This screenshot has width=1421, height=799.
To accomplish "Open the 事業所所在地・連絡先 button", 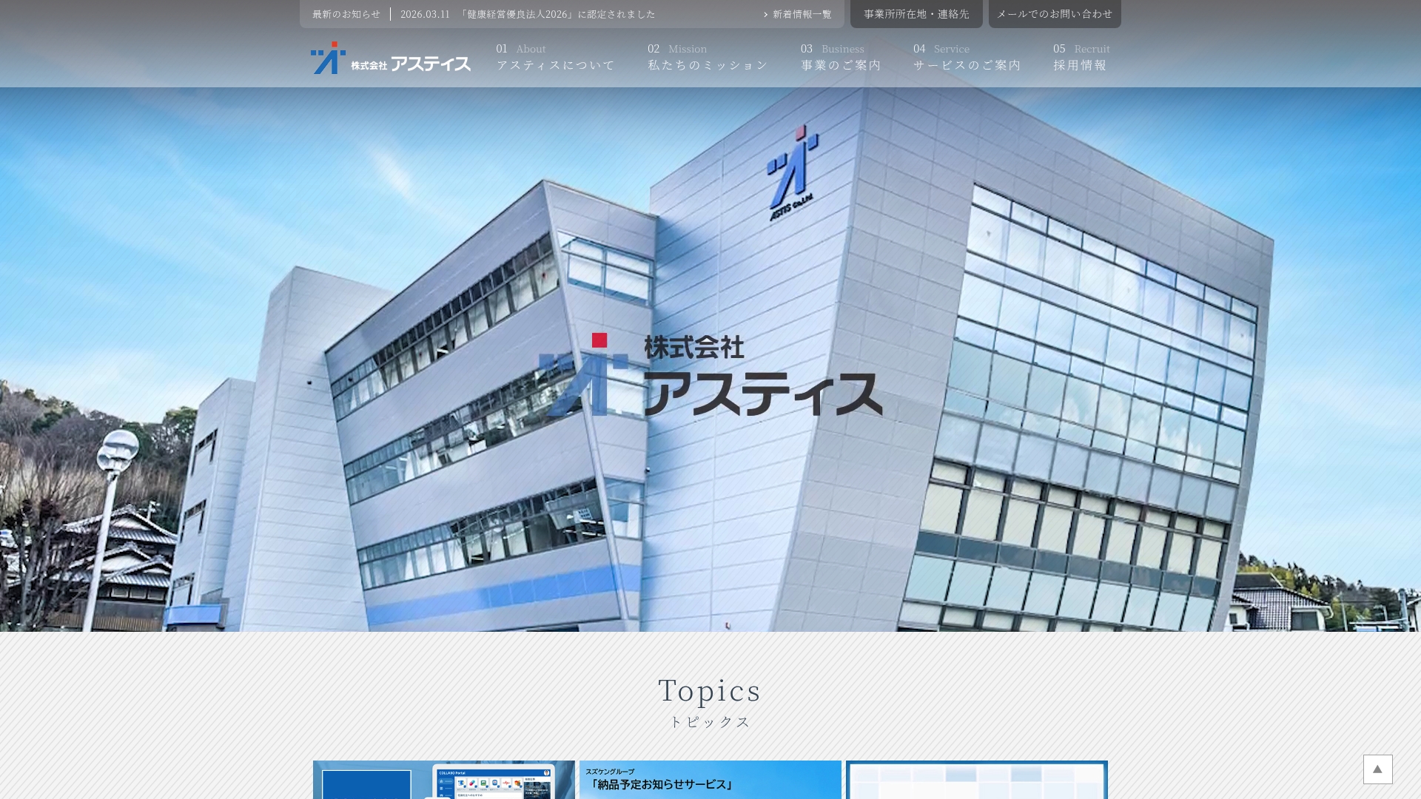I will (x=916, y=14).
